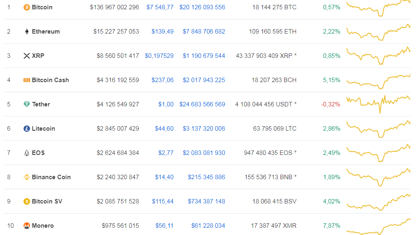This screenshot has height=235, width=418.
Task: Select Bitcoin market cap $136 967 002 296
Action: [x=114, y=7]
